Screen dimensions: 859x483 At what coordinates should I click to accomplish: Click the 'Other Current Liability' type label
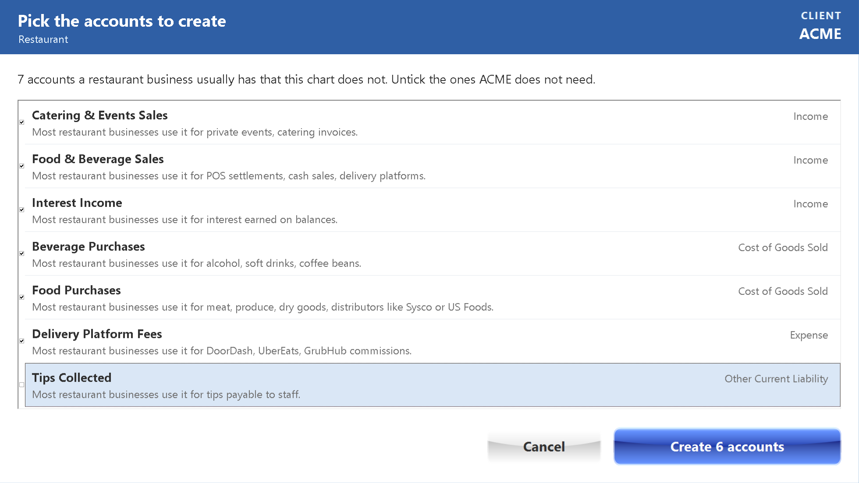coord(776,379)
